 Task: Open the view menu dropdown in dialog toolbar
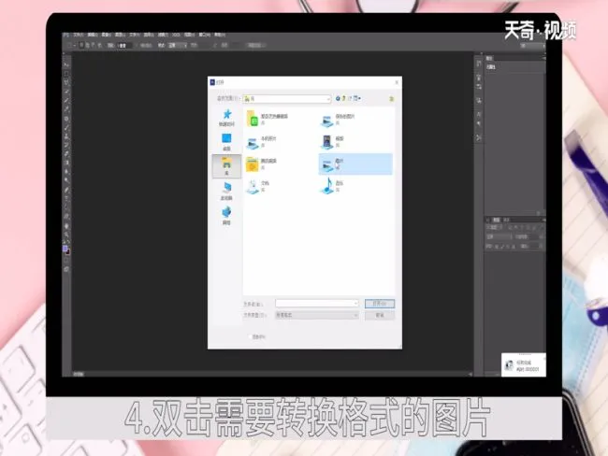pyautogui.click(x=356, y=98)
